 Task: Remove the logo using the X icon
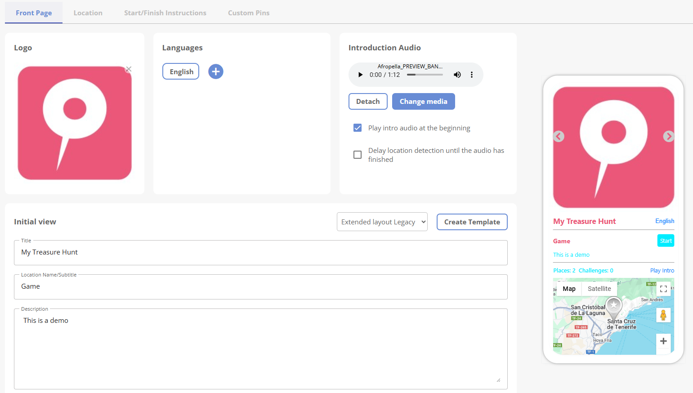click(x=128, y=69)
